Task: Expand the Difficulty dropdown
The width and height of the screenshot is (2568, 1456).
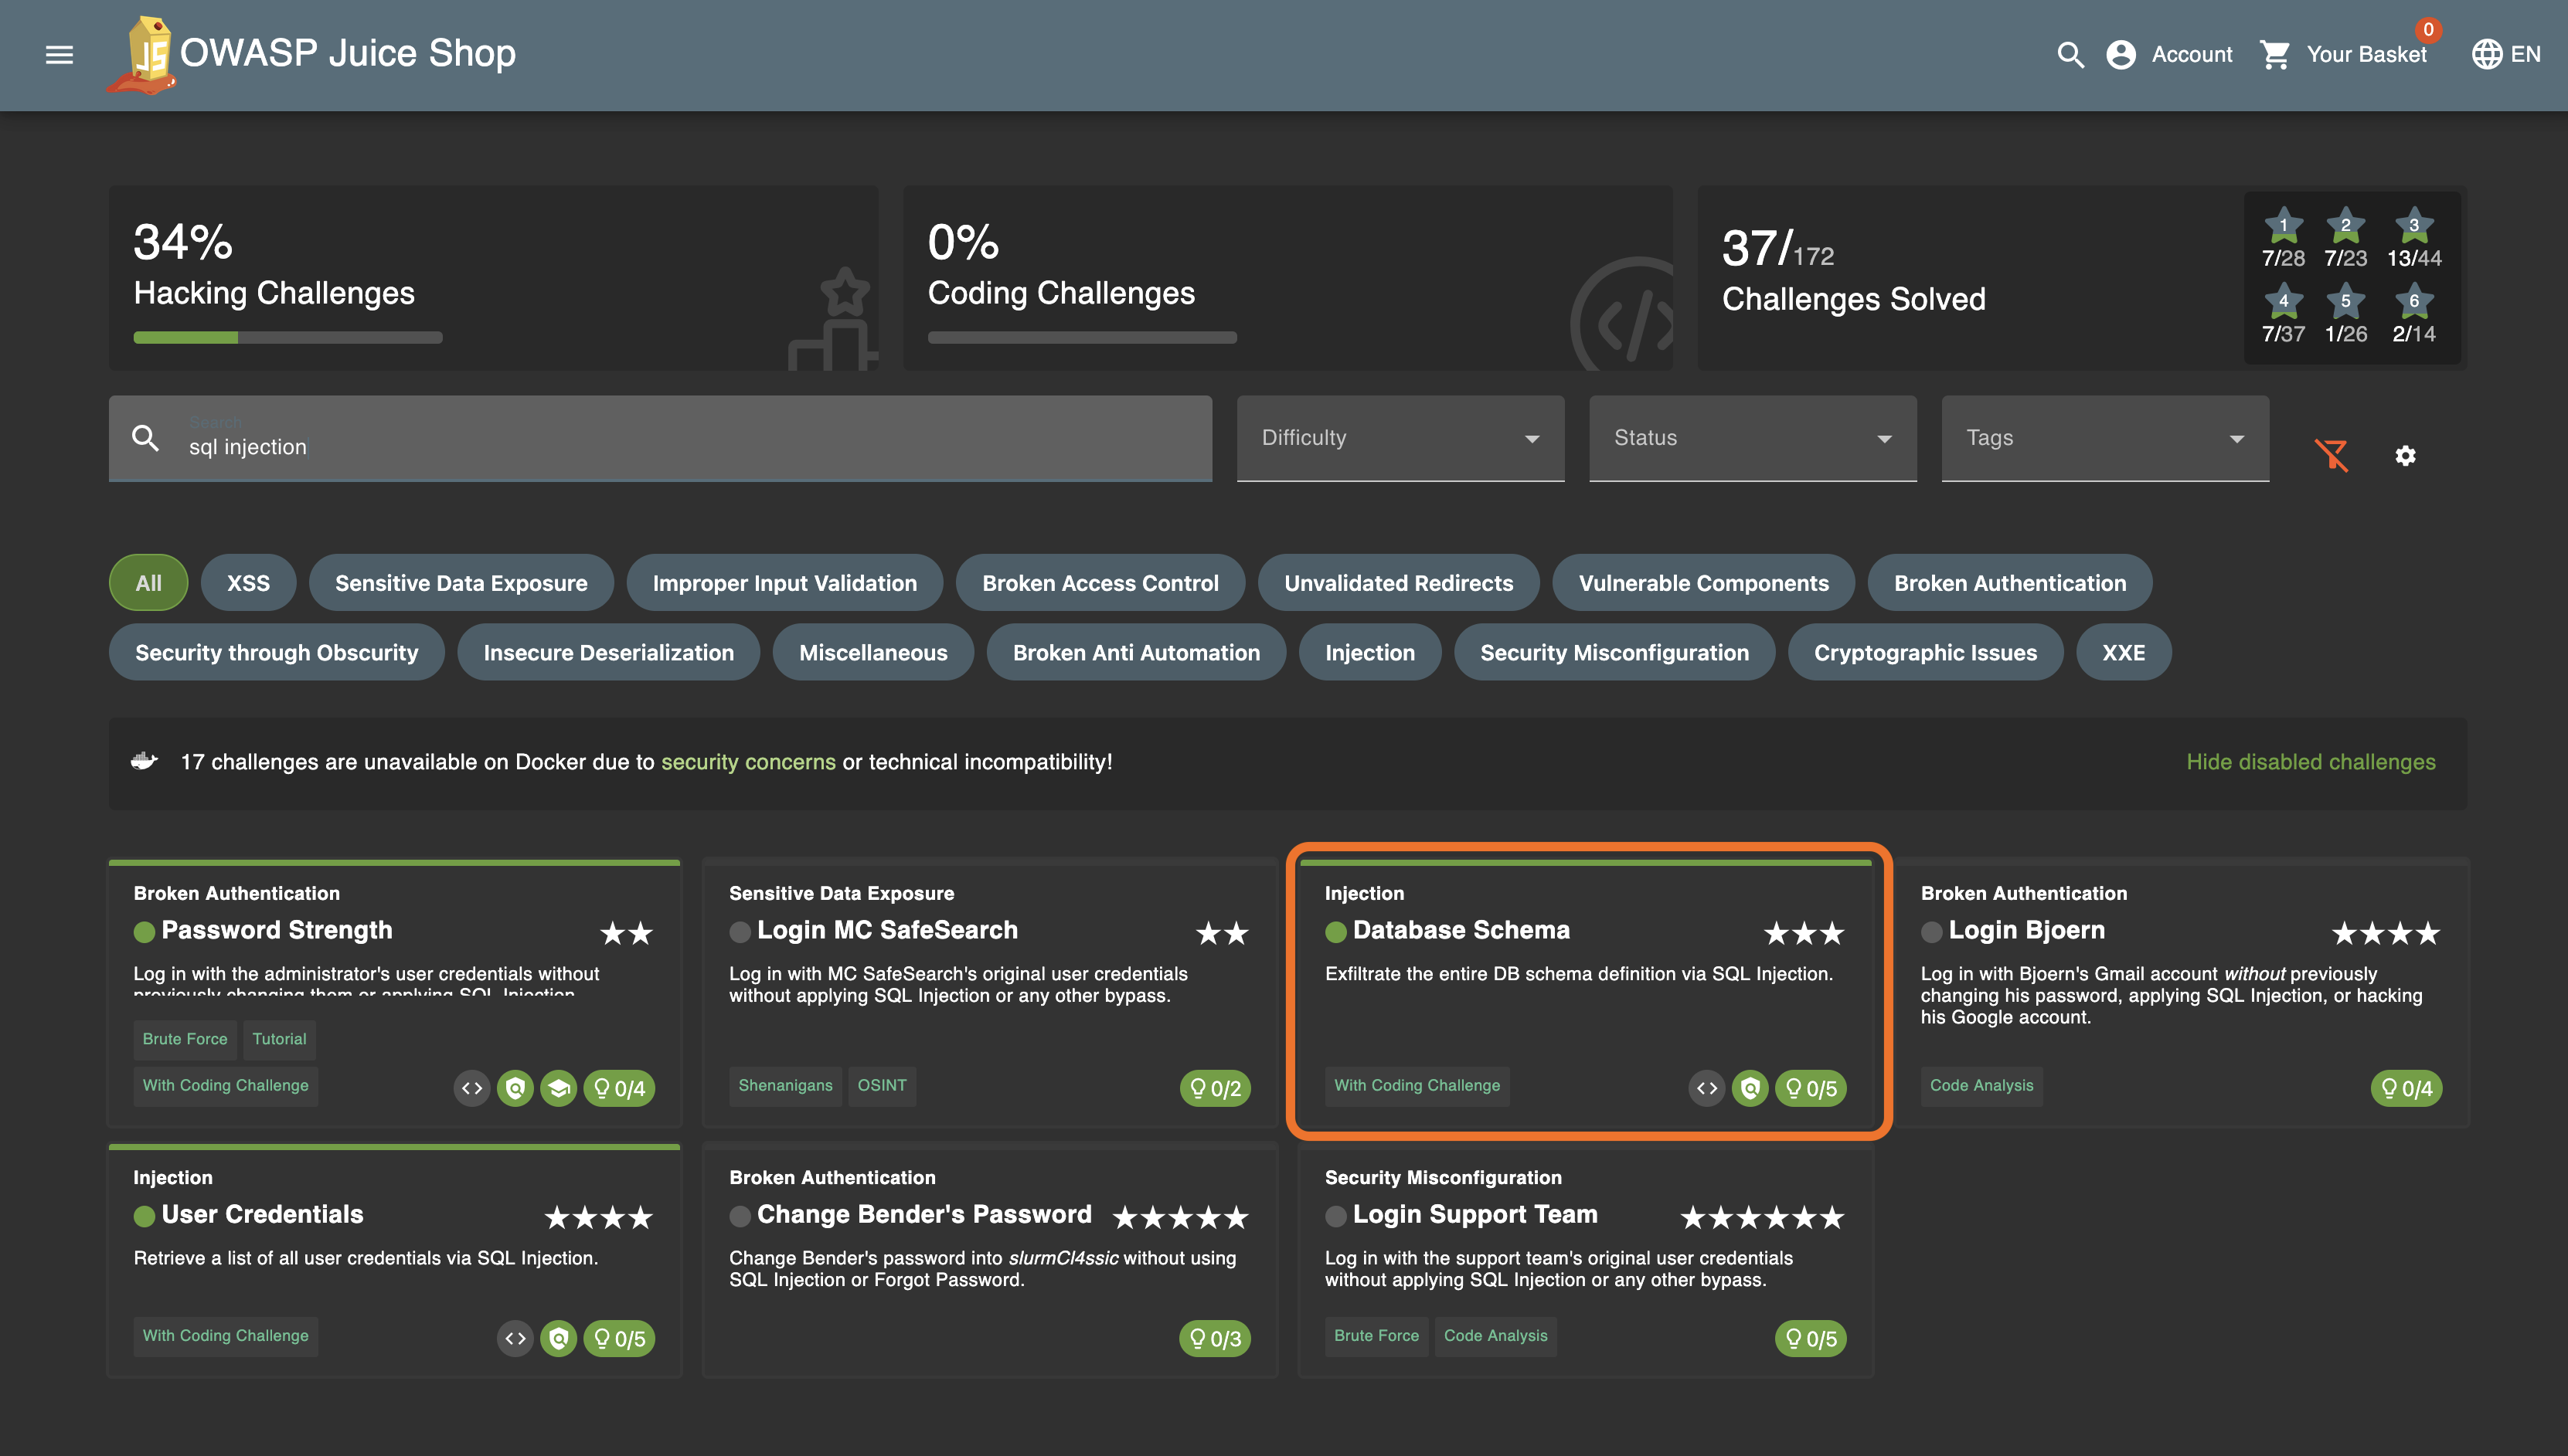Action: click(1400, 438)
